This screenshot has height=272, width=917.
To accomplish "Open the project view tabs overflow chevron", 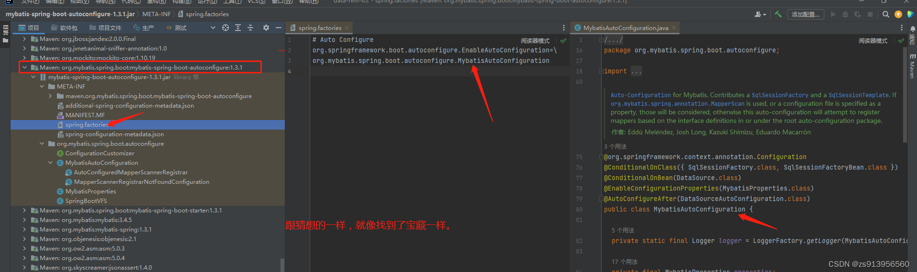I will pyautogui.click(x=213, y=28).
